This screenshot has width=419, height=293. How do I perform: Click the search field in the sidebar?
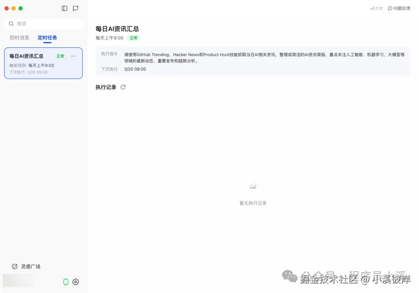pos(43,24)
